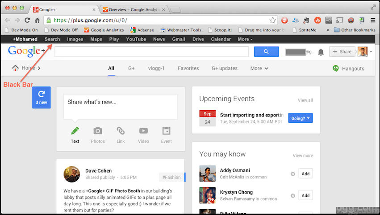Click +Mohamed in black bar

click(25, 39)
